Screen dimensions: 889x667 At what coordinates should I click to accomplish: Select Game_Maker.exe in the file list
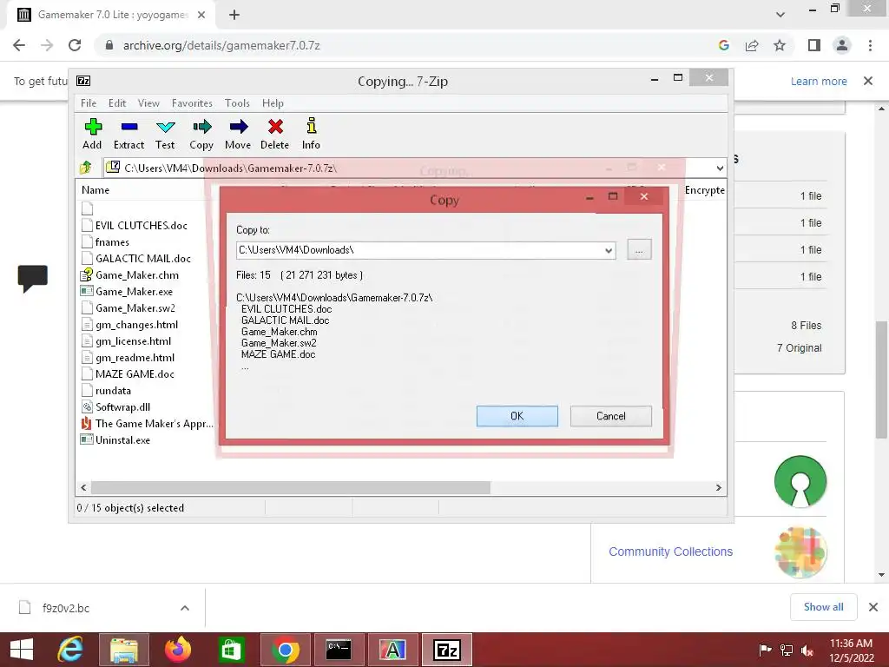[x=127, y=292]
